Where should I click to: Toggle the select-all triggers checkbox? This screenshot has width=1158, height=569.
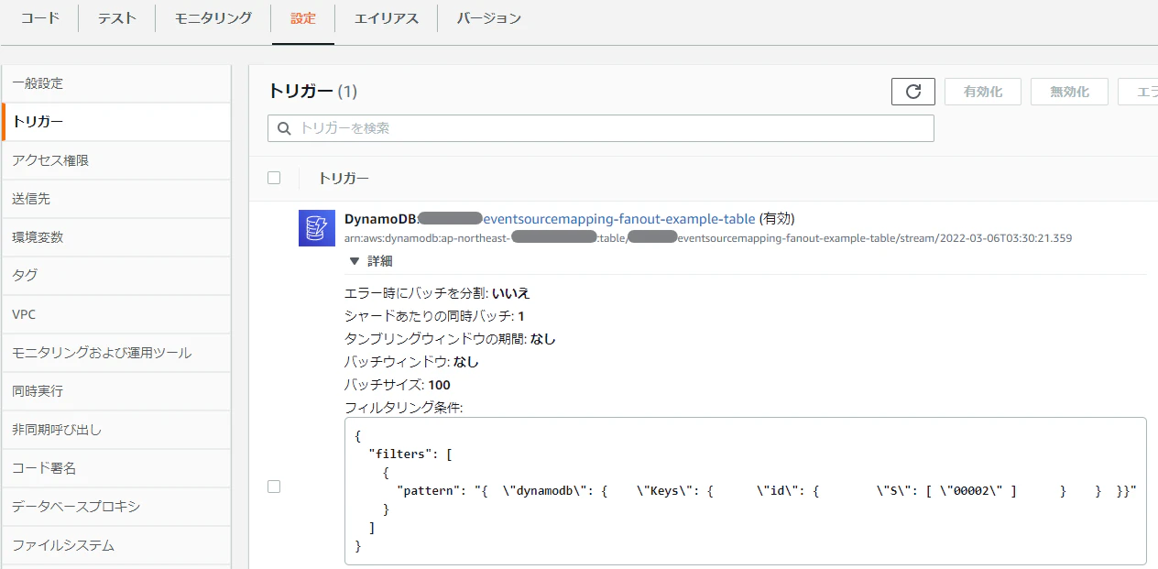(274, 178)
